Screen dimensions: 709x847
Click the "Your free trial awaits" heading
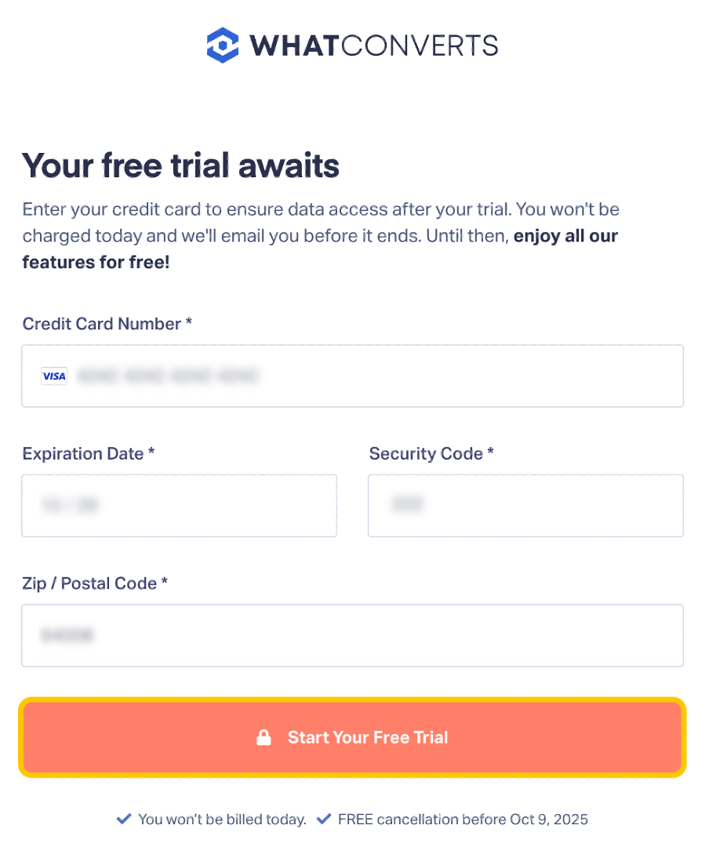[181, 165]
